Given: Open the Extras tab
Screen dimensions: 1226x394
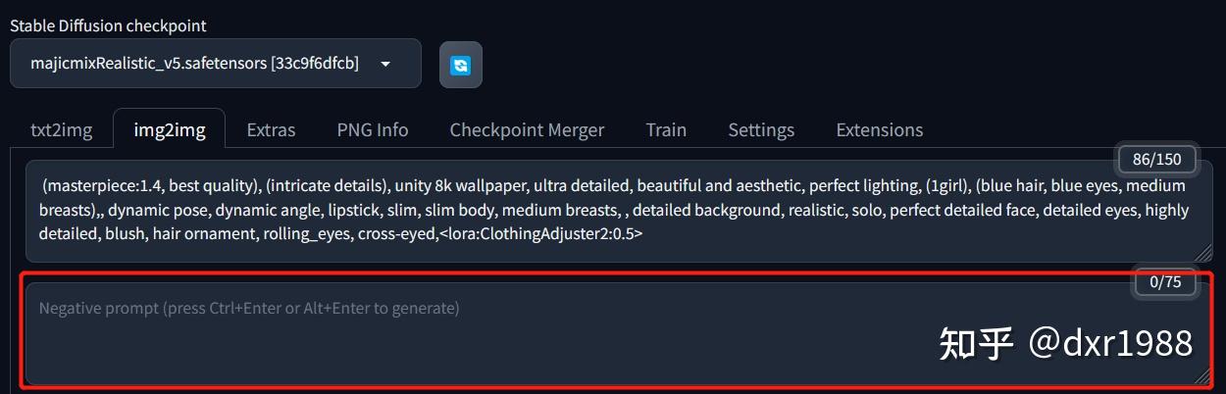Looking at the screenshot, I should (x=271, y=129).
